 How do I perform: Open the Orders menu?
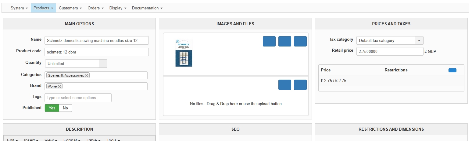(96, 8)
